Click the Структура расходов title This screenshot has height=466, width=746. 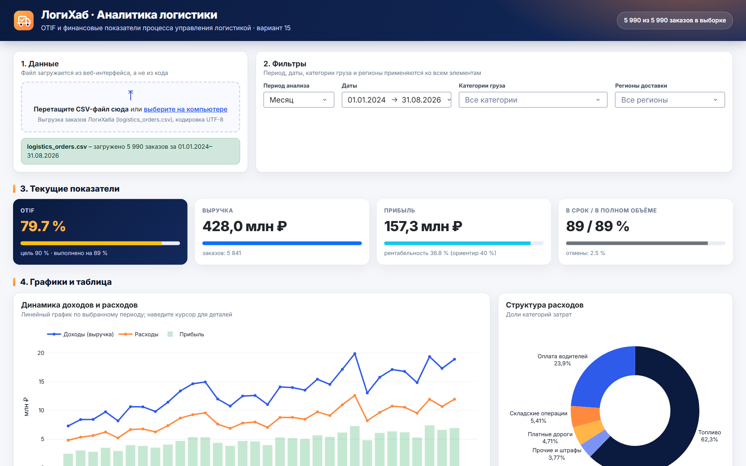545,305
